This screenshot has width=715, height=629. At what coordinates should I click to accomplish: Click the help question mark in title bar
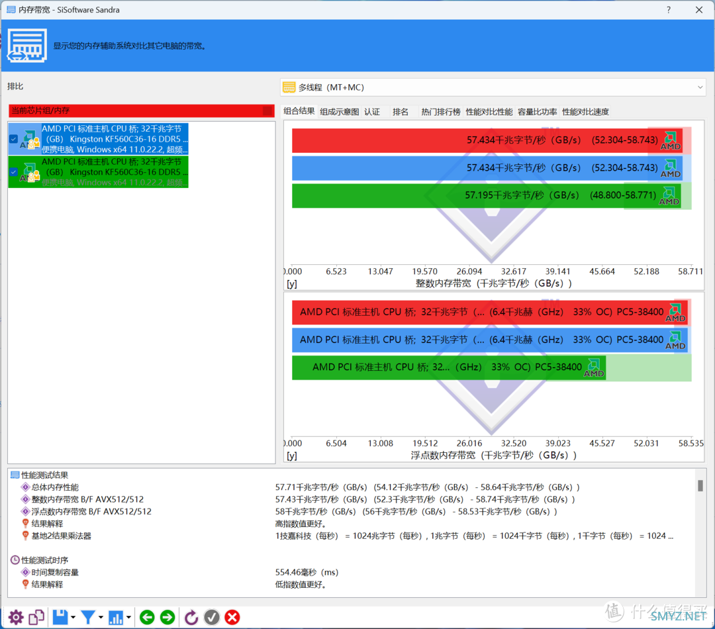(669, 9)
